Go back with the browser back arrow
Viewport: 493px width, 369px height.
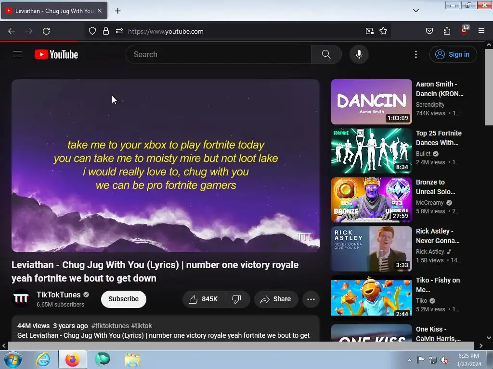pos(12,31)
